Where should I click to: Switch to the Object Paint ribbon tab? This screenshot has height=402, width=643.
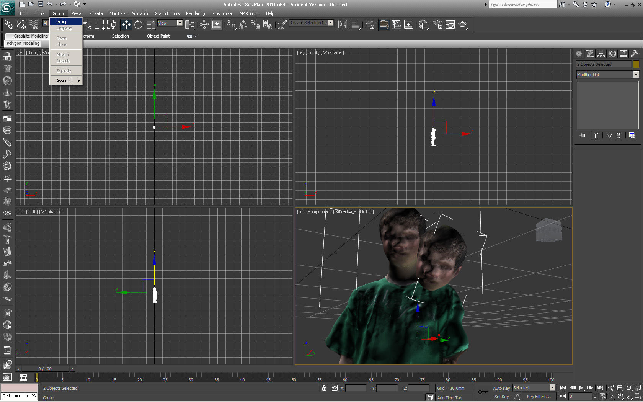click(158, 36)
